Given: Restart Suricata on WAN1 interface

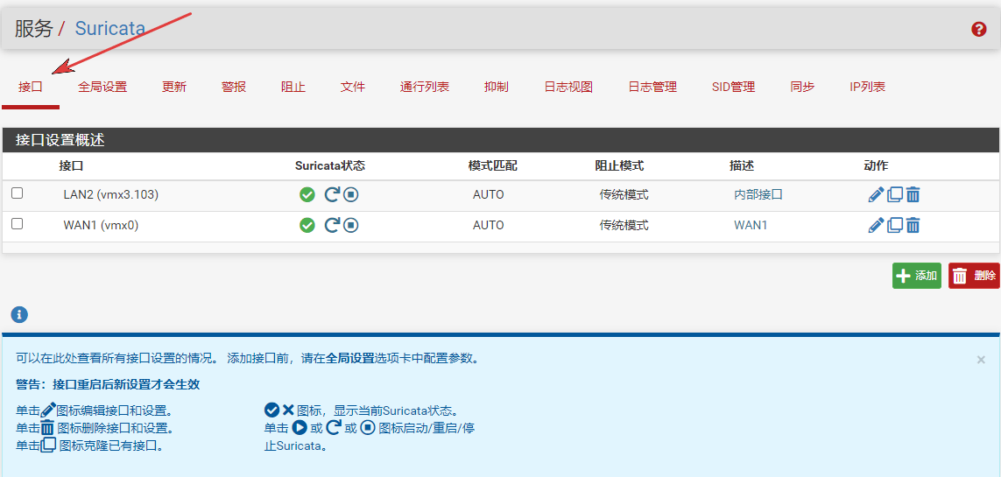Looking at the screenshot, I should (x=332, y=225).
